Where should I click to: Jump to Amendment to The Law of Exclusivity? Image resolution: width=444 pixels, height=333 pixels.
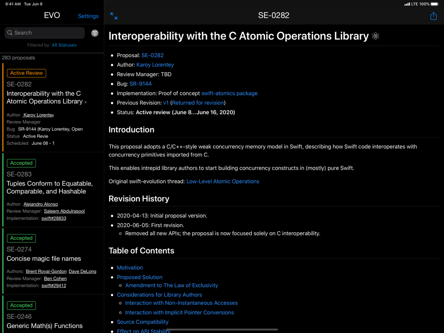click(171, 285)
